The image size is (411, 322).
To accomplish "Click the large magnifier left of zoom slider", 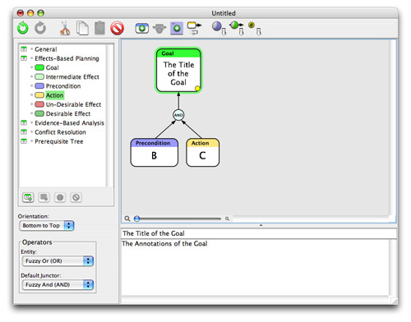I will pos(127,218).
